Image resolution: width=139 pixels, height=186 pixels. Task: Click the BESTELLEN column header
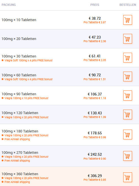128,5
